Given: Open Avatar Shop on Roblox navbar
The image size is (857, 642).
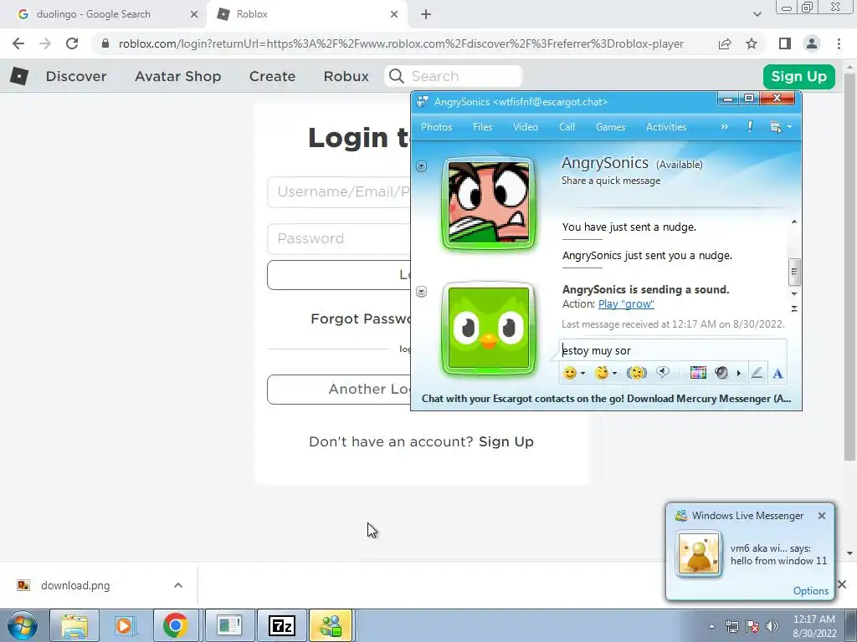Looking at the screenshot, I should [x=177, y=76].
